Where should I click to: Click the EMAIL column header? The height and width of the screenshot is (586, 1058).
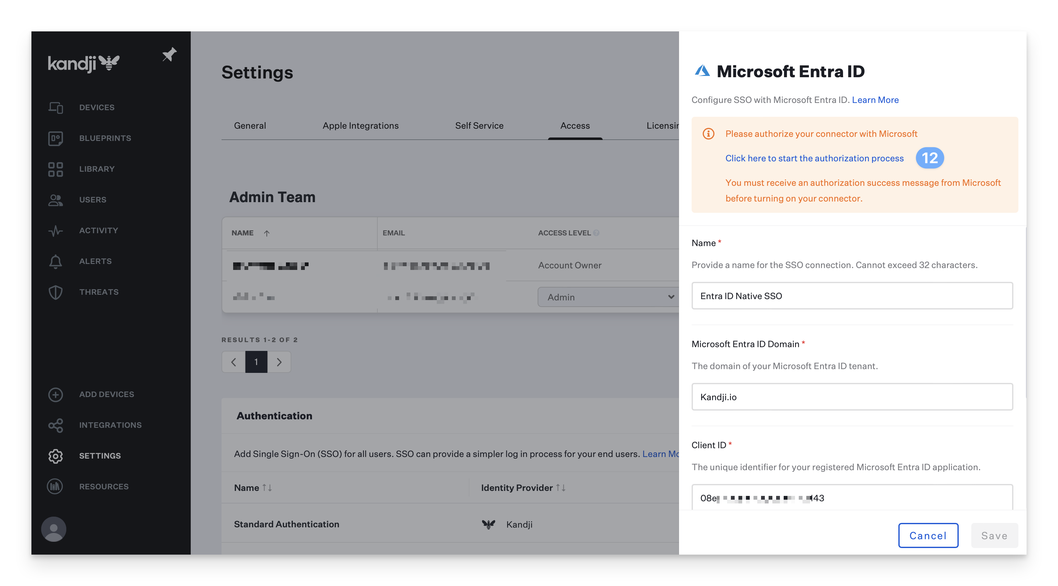coord(394,233)
